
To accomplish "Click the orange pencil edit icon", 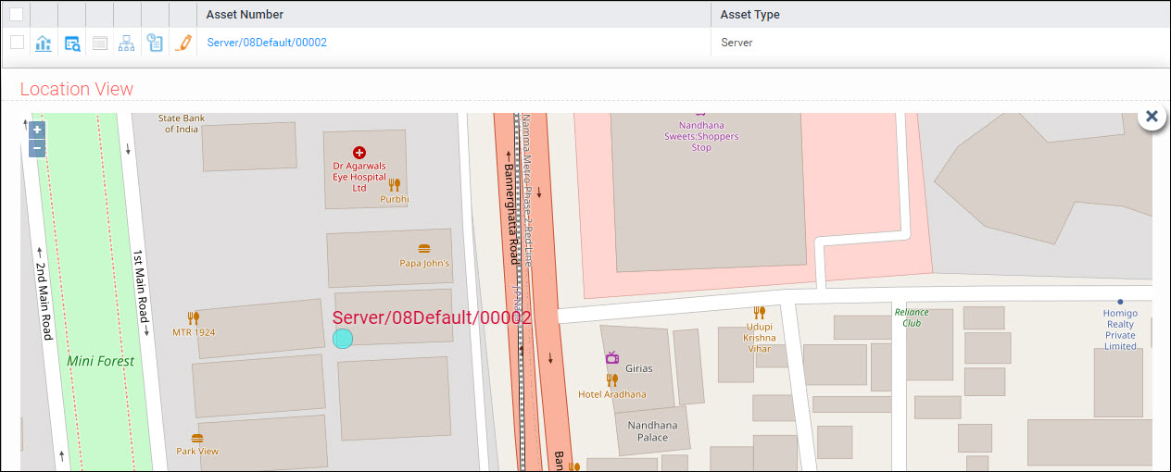I will tap(183, 43).
